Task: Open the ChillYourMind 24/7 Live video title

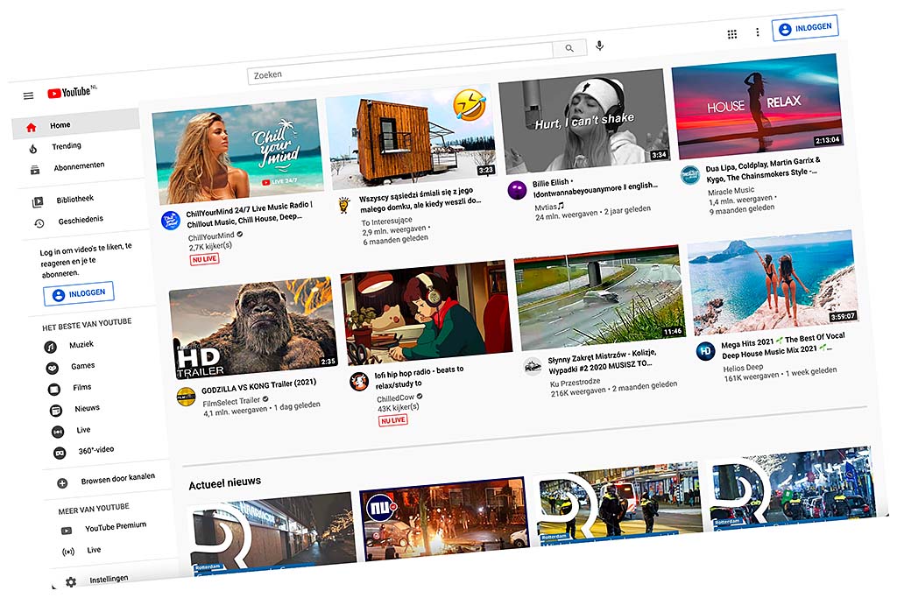Action: 250,214
